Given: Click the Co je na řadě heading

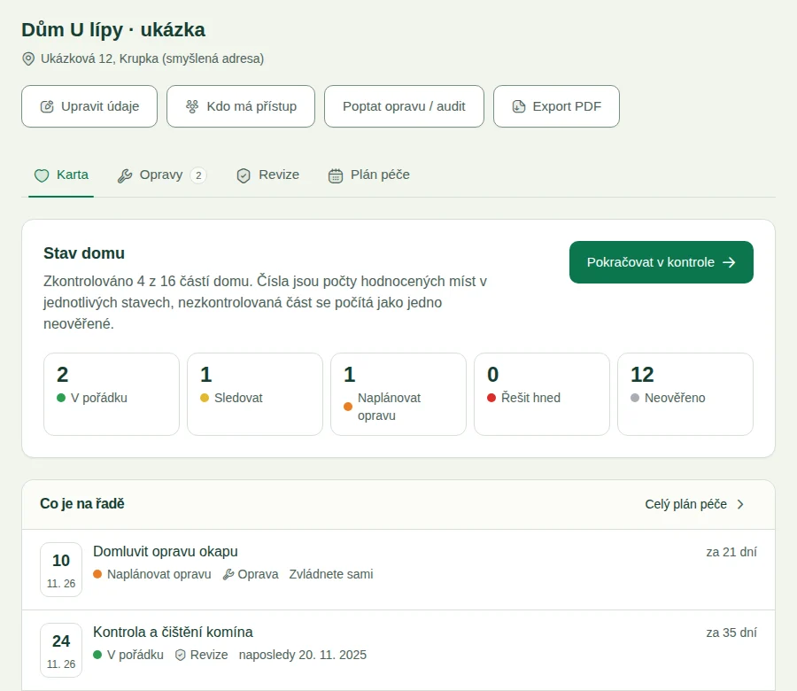Looking at the screenshot, I should pos(82,504).
